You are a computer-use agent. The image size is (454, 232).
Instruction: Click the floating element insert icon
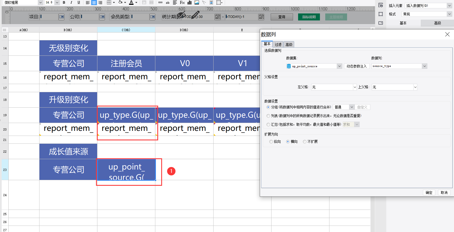pyautogui.click(x=219, y=3)
